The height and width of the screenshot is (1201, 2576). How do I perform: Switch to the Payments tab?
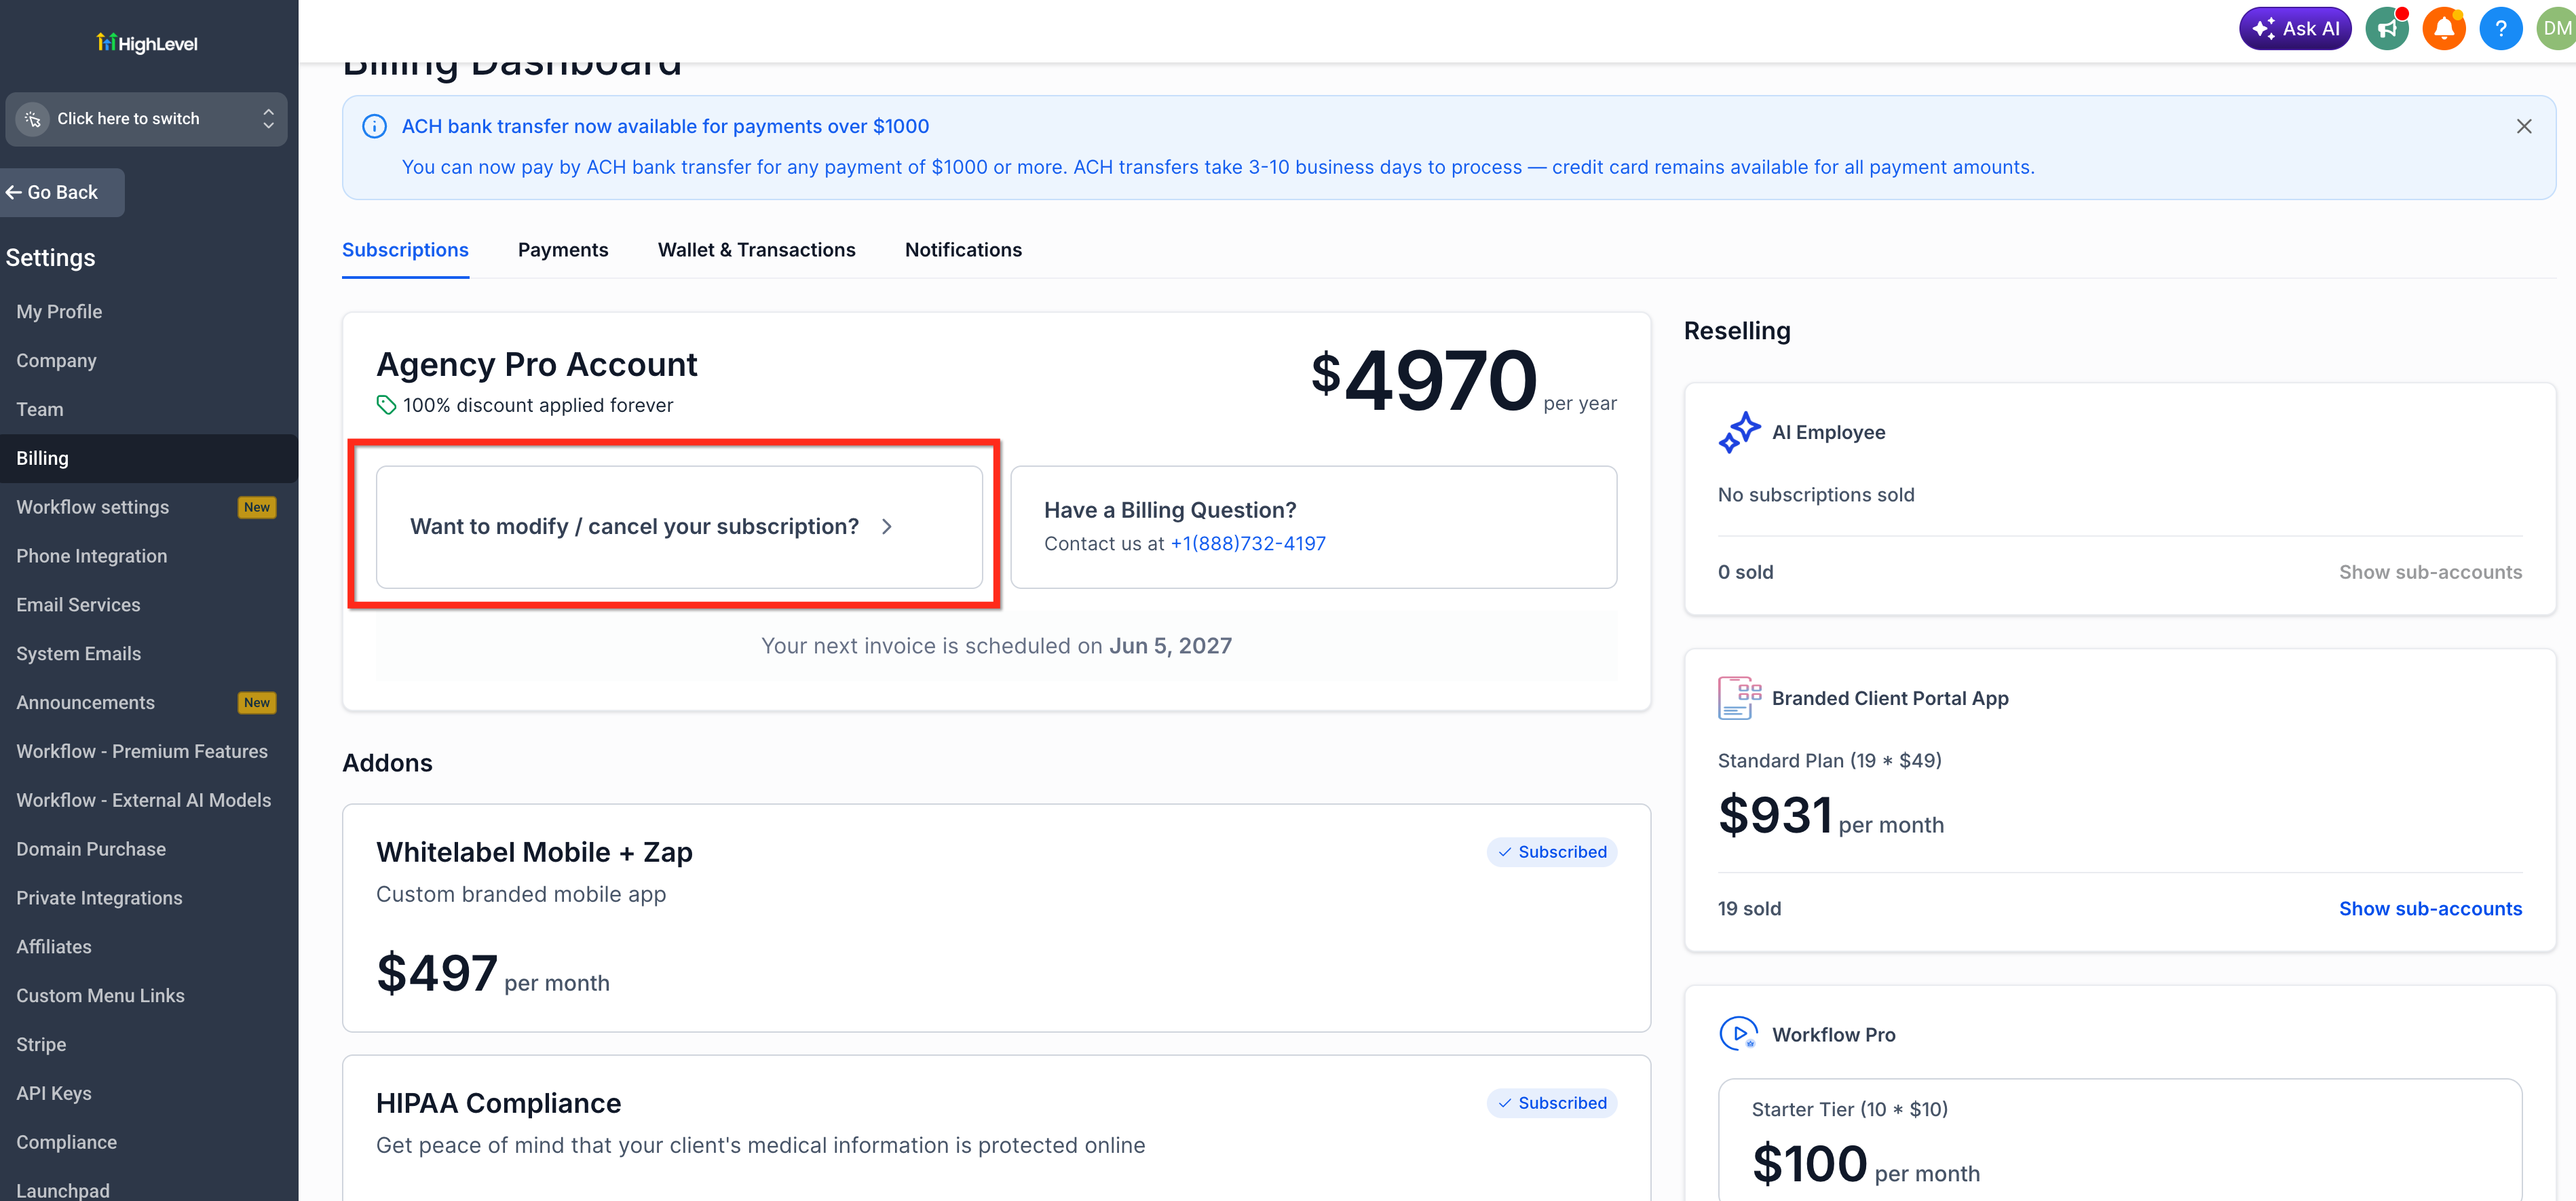(563, 250)
